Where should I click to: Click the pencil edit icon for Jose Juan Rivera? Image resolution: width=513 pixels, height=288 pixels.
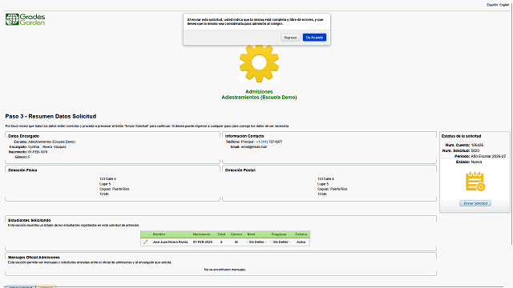(146, 242)
